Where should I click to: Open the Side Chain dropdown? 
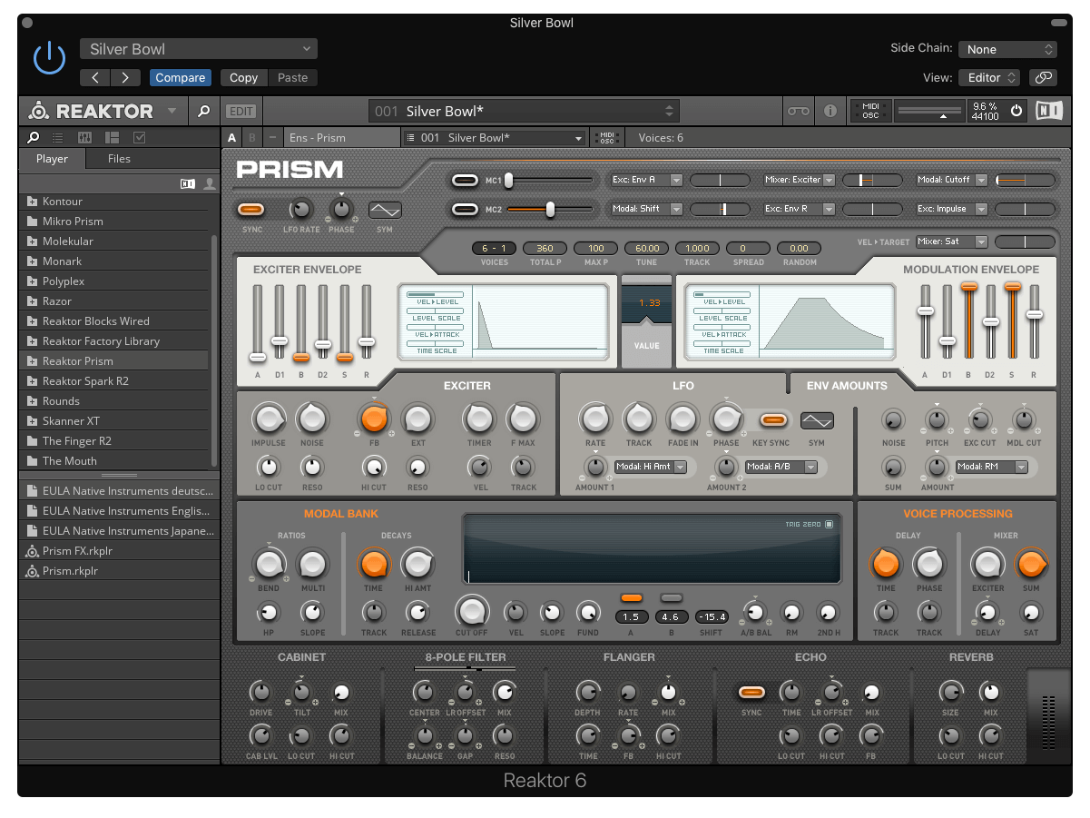tap(1007, 49)
